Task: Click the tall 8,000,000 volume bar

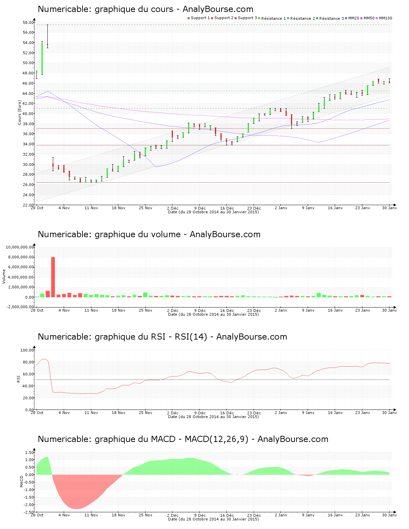Action: pos(53,277)
